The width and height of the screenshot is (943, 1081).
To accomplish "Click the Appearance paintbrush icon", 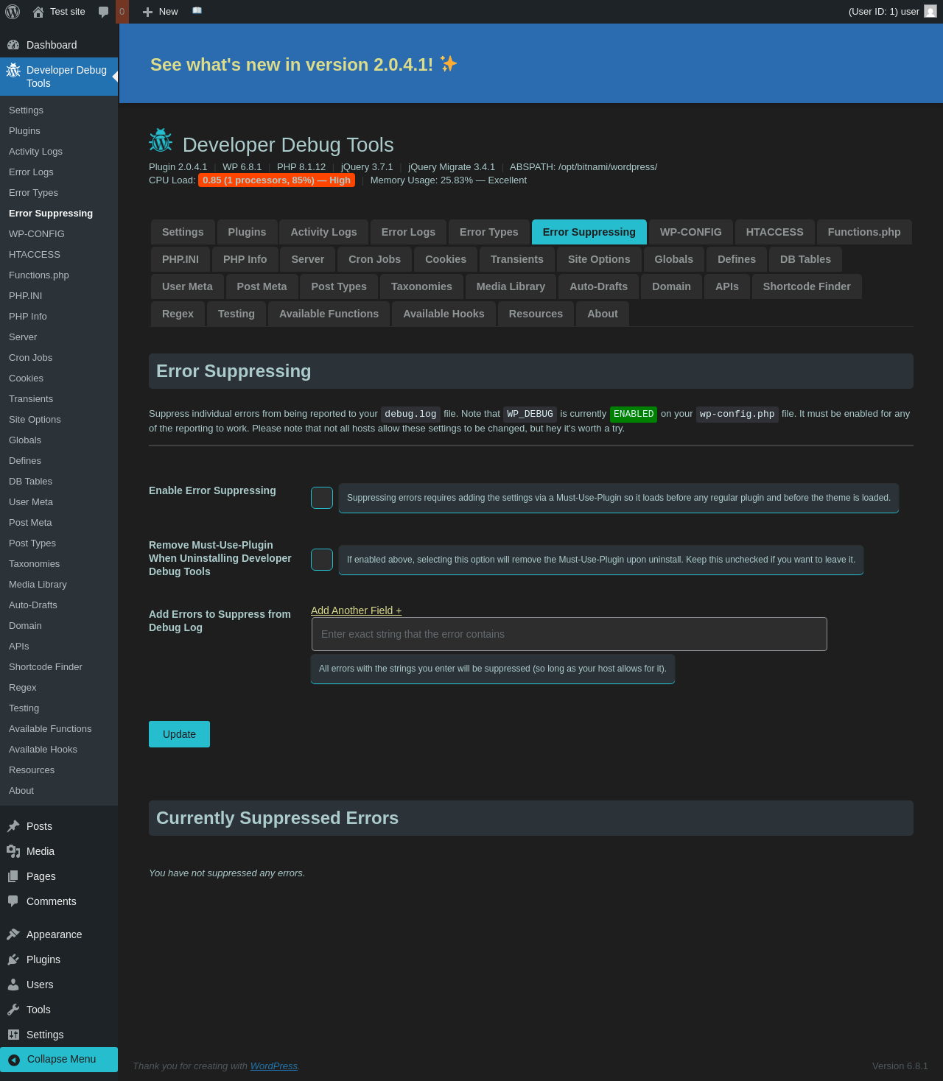I will click(13, 934).
